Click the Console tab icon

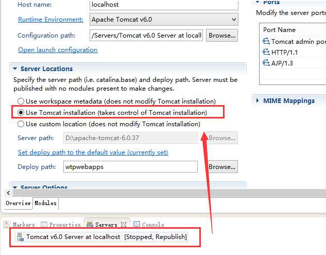click(x=136, y=225)
